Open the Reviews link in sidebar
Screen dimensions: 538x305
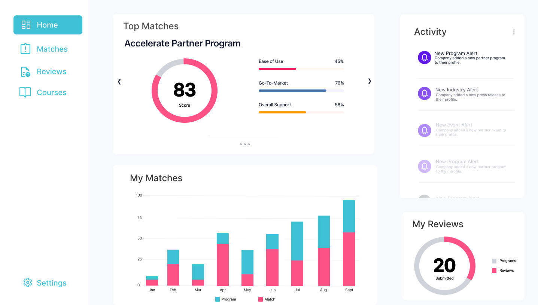[51, 71]
